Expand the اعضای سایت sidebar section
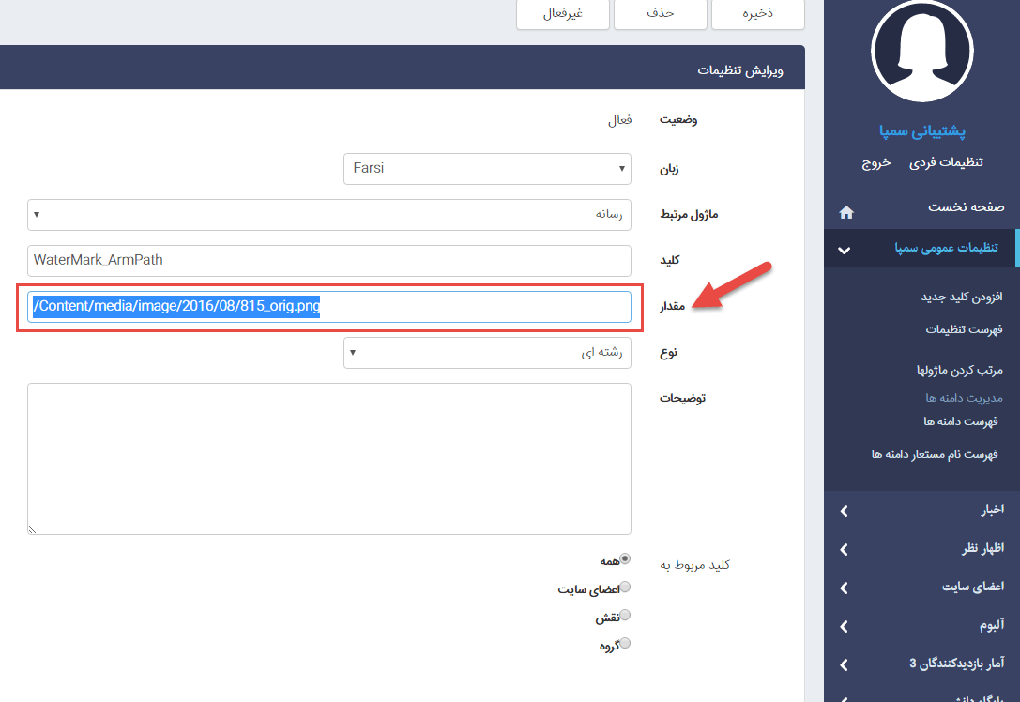Viewport: 1020px width, 702px height. click(844, 588)
